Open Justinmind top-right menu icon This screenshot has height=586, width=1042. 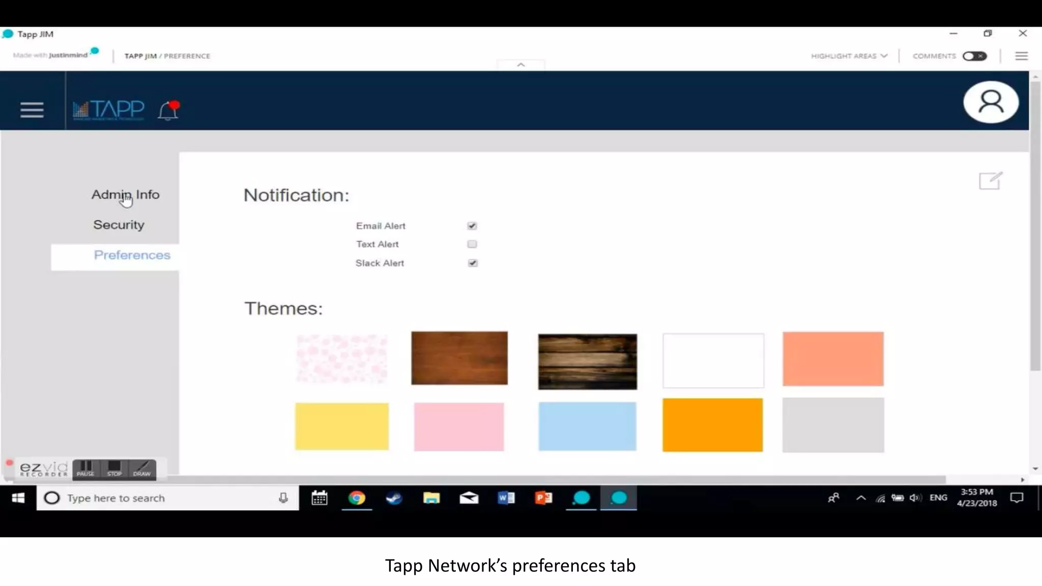pyautogui.click(x=1021, y=56)
